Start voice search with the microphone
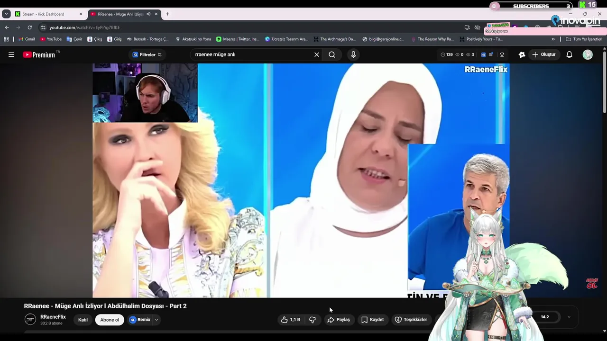Viewport: 607px width, 341px height. (x=353, y=54)
